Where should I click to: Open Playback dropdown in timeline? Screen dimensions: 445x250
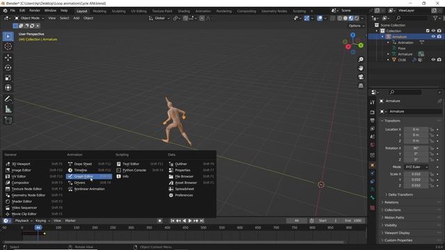[24, 221]
